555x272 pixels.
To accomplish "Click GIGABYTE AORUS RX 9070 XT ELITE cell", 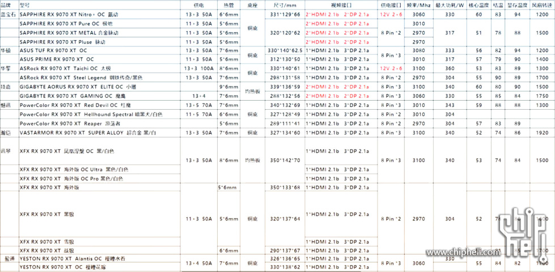I will [99, 87].
